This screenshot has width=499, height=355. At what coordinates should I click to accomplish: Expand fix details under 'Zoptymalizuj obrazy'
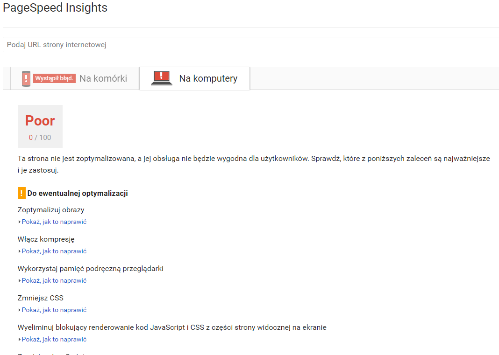tap(54, 222)
